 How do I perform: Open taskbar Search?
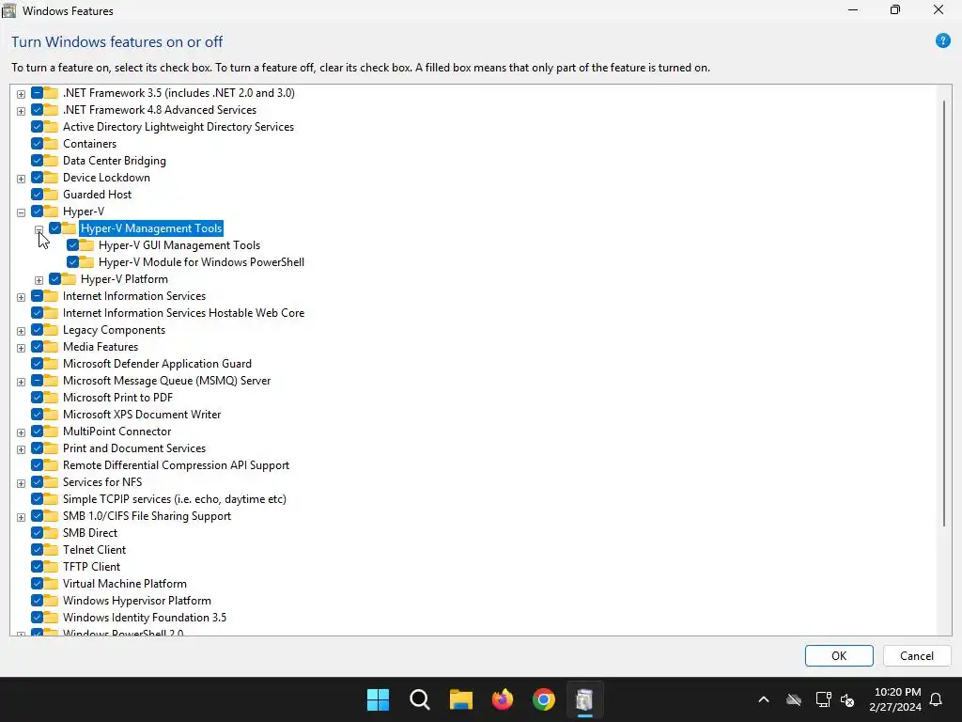tap(420, 699)
